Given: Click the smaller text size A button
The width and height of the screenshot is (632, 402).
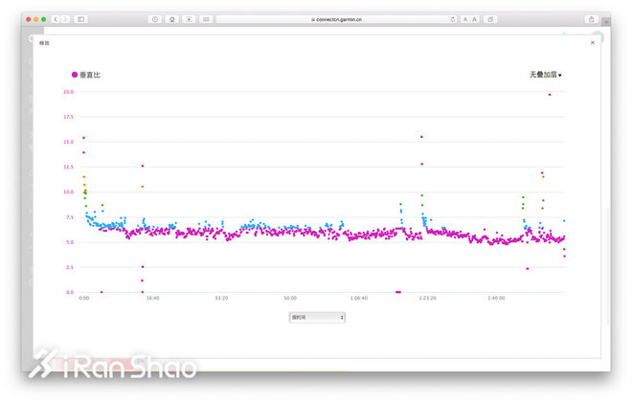Looking at the screenshot, I should (465, 19).
